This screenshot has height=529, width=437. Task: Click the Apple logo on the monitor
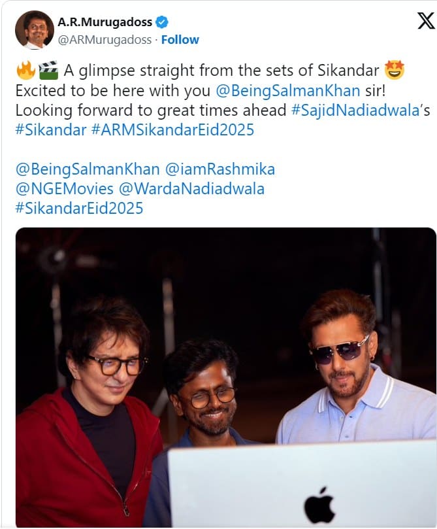tap(319, 505)
